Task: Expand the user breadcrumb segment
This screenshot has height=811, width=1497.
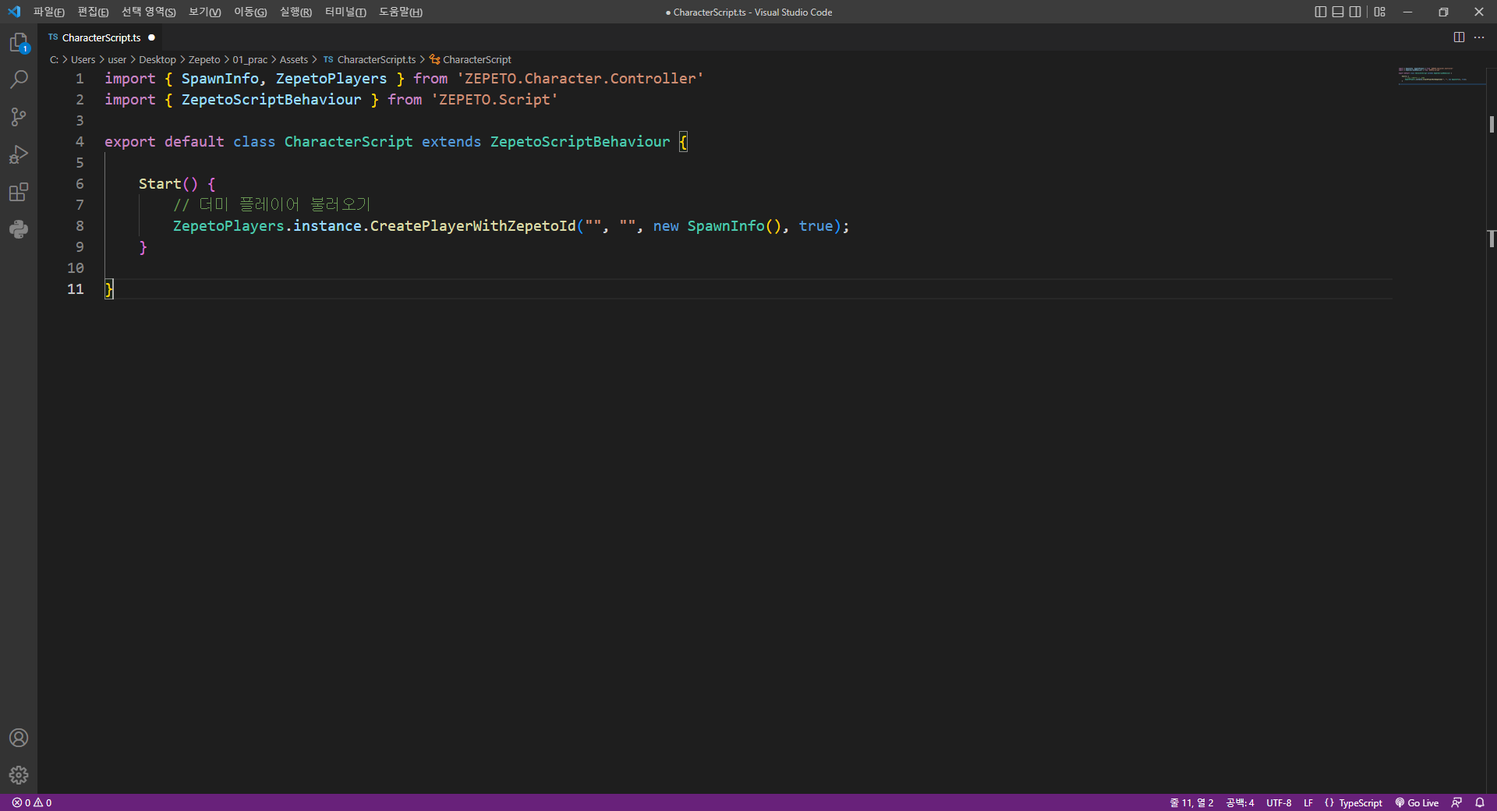Action: point(117,59)
